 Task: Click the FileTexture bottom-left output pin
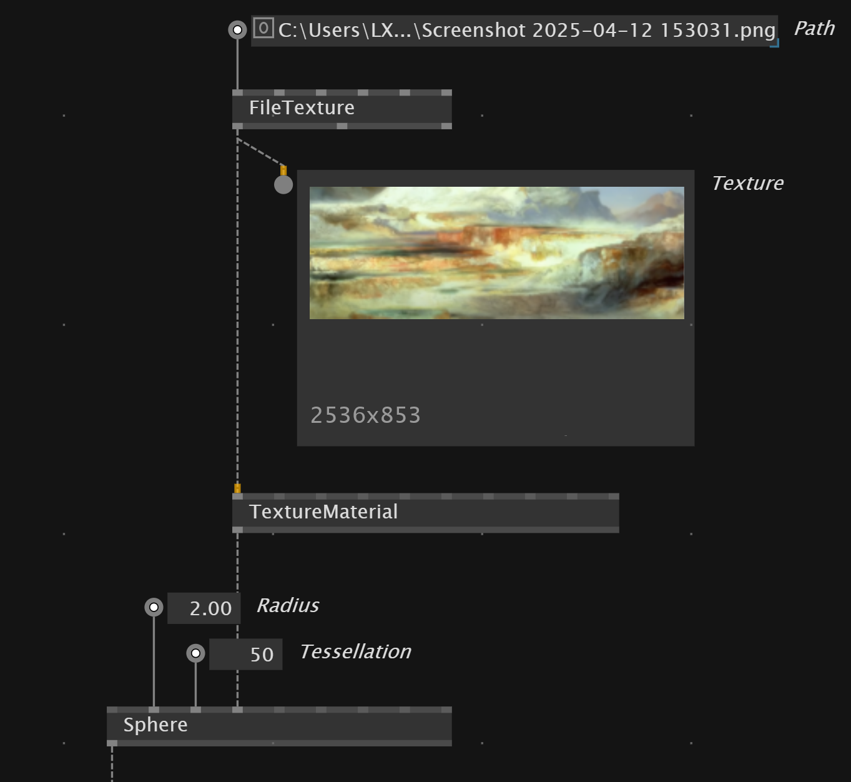tap(237, 126)
